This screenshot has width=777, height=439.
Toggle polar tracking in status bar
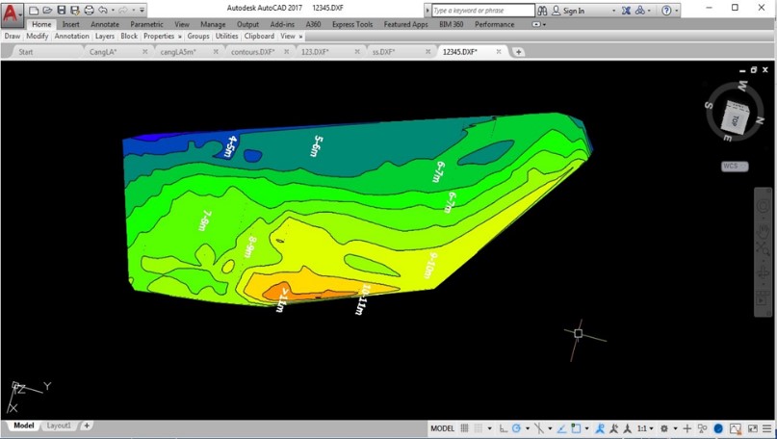click(x=516, y=428)
